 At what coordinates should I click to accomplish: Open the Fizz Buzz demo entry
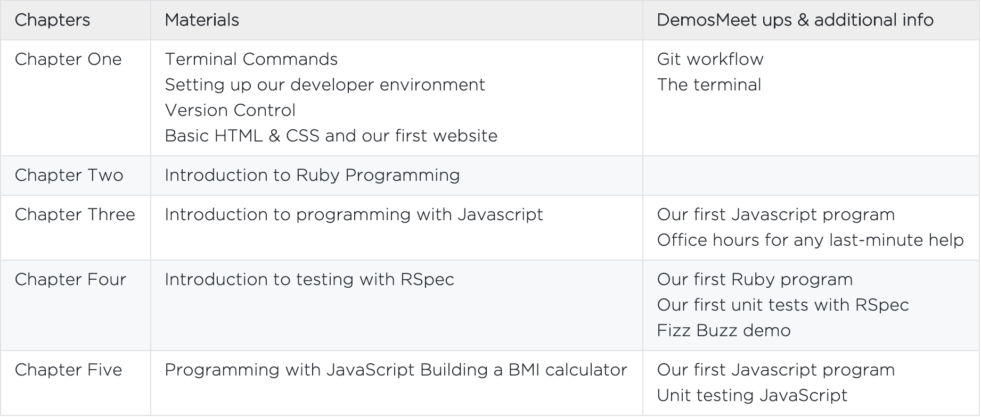(x=724, y=330)
